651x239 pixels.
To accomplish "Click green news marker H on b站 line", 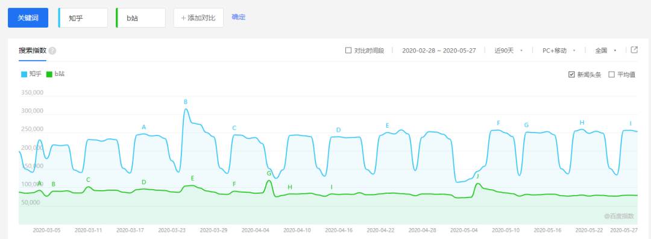I will coord(290,187).
